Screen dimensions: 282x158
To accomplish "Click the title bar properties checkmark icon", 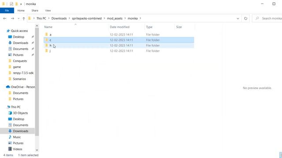I will (x=11, y=4).
